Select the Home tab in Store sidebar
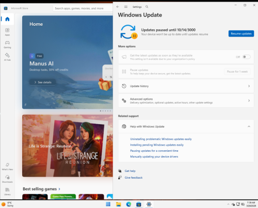The width and height of the screenshot is (258, 208). coord(7,19)
